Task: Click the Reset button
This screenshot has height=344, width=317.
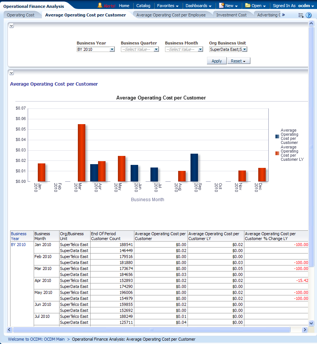Action: click(238, 61)
